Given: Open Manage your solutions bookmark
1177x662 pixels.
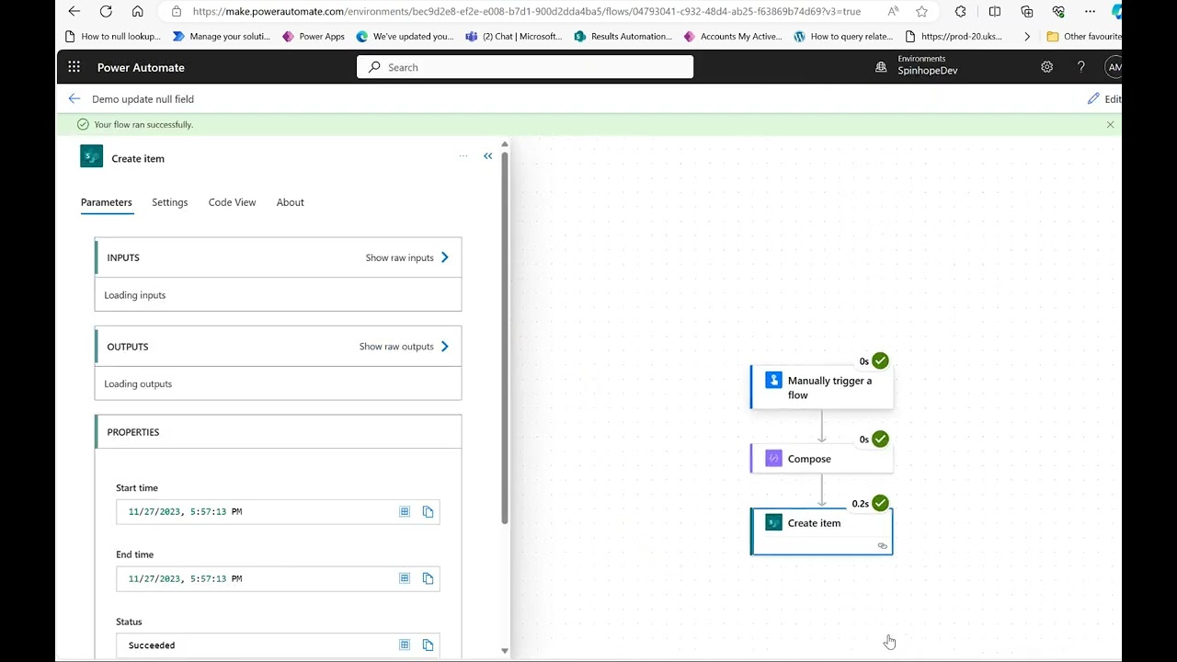Looking at the screenshot, I should (222, 36).
